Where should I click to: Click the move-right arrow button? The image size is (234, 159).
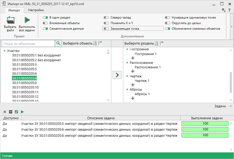point(117,75)
